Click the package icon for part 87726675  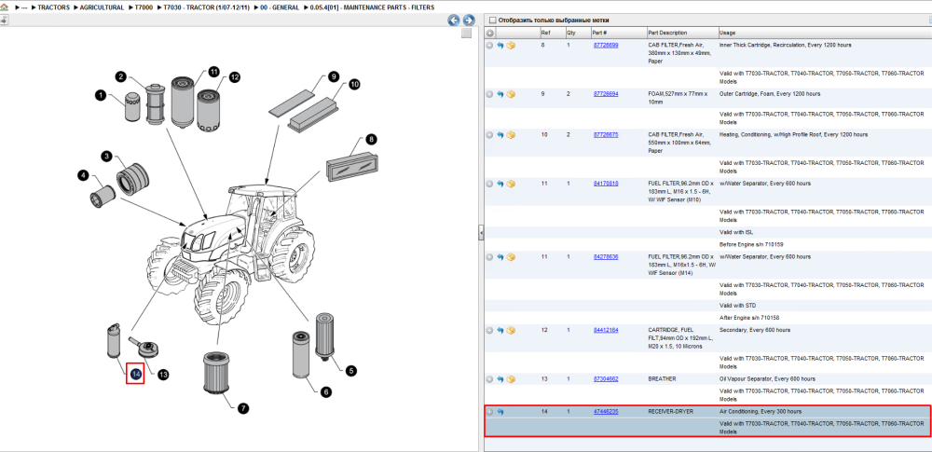[x=511, y=135]
